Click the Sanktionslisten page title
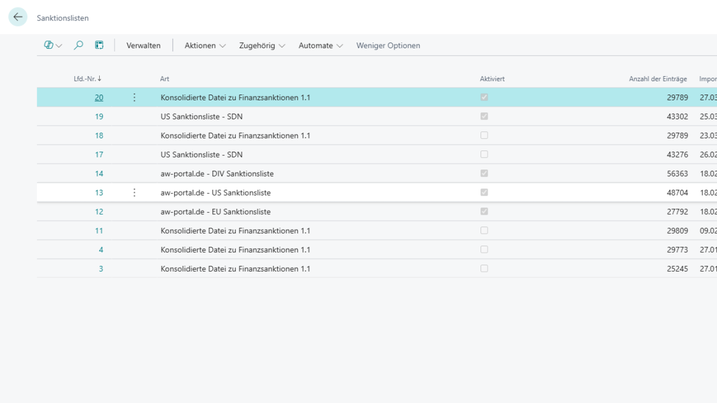717x403 pixels. coord(63,18)
